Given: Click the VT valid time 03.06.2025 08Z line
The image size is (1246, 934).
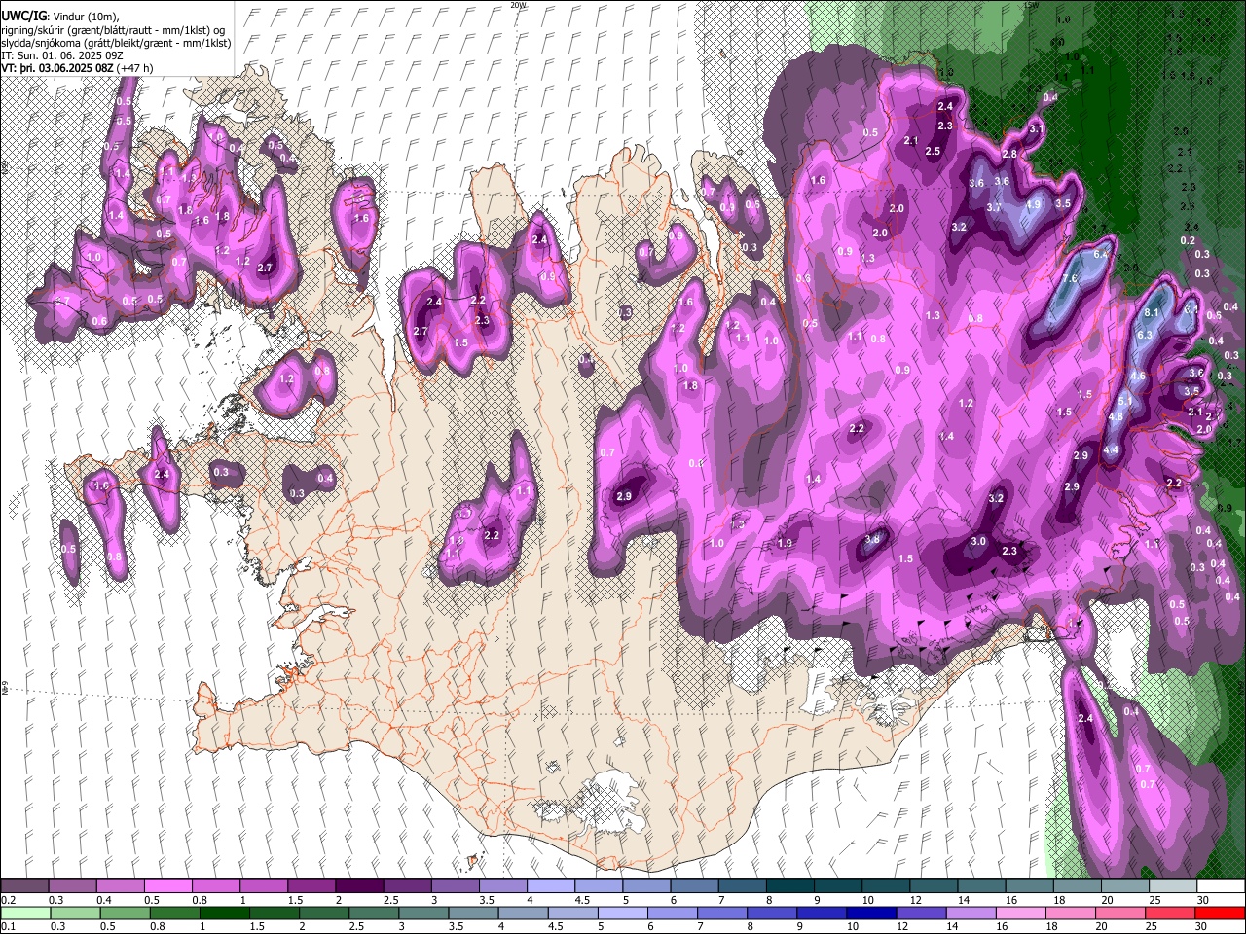Looking at the screenshot, I should click(x=56, y=68).
